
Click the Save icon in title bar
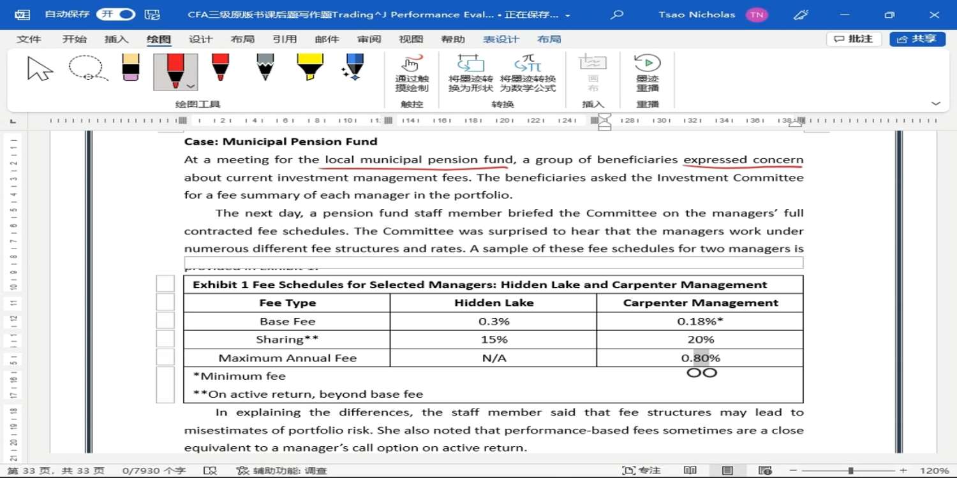tap(152, 14)
